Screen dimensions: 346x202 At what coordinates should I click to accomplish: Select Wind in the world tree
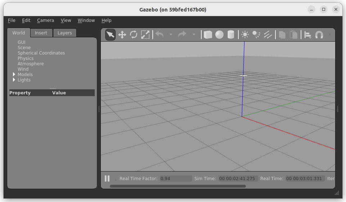pos(23,69)
